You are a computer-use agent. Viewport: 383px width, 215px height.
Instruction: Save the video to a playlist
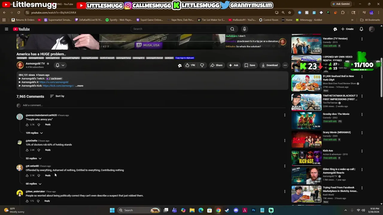(x=250, y=65)
